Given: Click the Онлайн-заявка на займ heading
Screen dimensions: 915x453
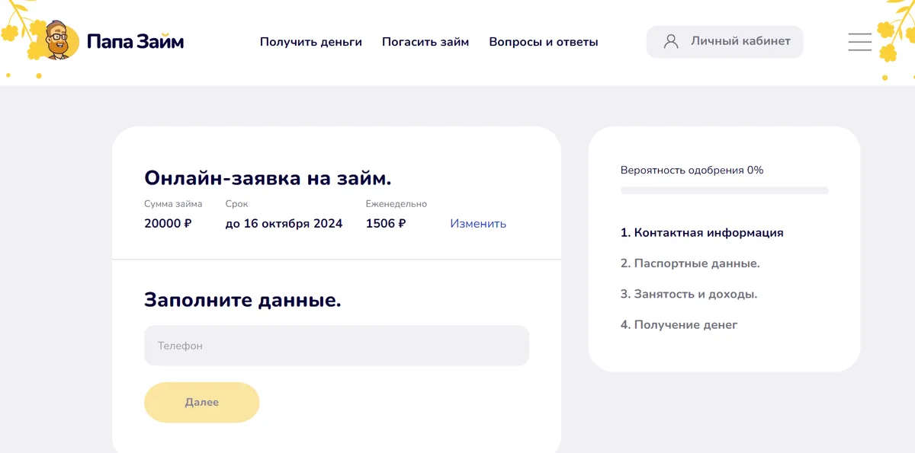Looking at the screenshot, I should 268,178.
